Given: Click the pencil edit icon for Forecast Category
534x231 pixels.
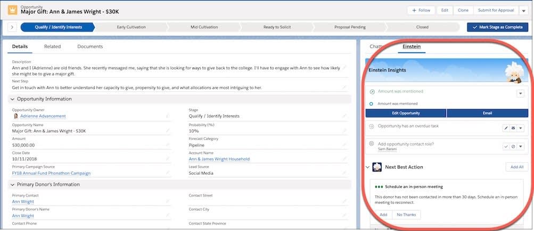Looking at the screenshot, I should click(344, 145).
